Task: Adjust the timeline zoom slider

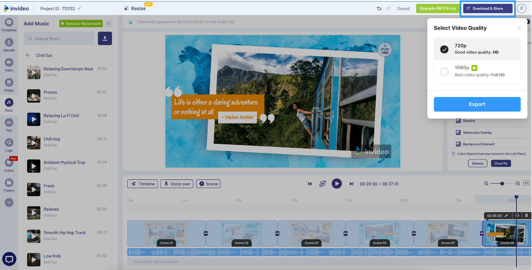Action: [x=502, y=183]
